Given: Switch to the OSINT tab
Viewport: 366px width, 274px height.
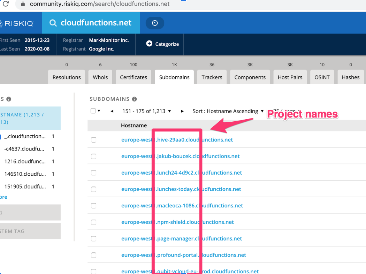Looking at the screenshot, I should tap(322, 77).
